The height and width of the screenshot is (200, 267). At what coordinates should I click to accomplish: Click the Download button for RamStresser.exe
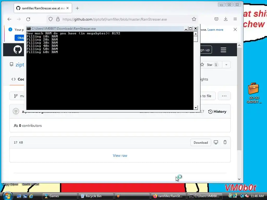201,142
